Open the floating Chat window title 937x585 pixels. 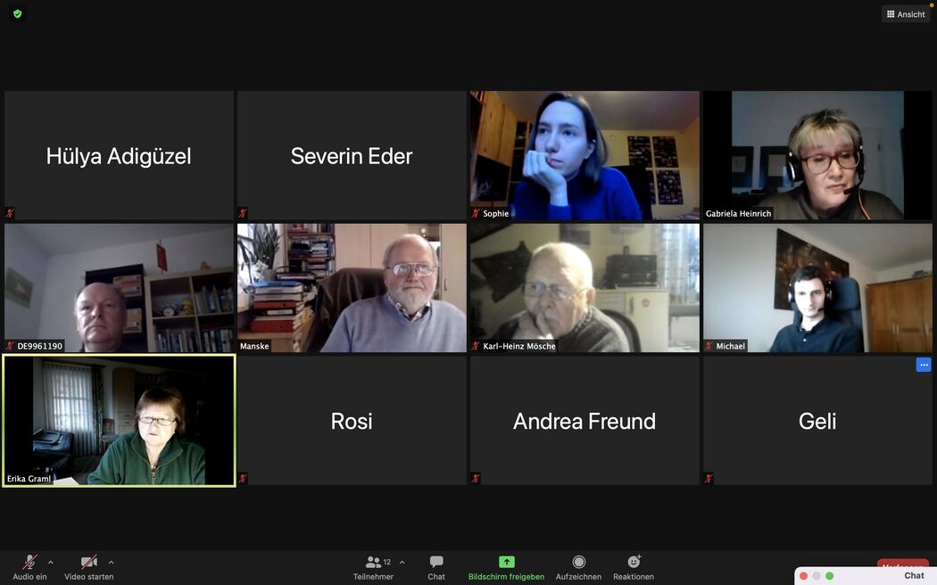[x=914, y=575]
